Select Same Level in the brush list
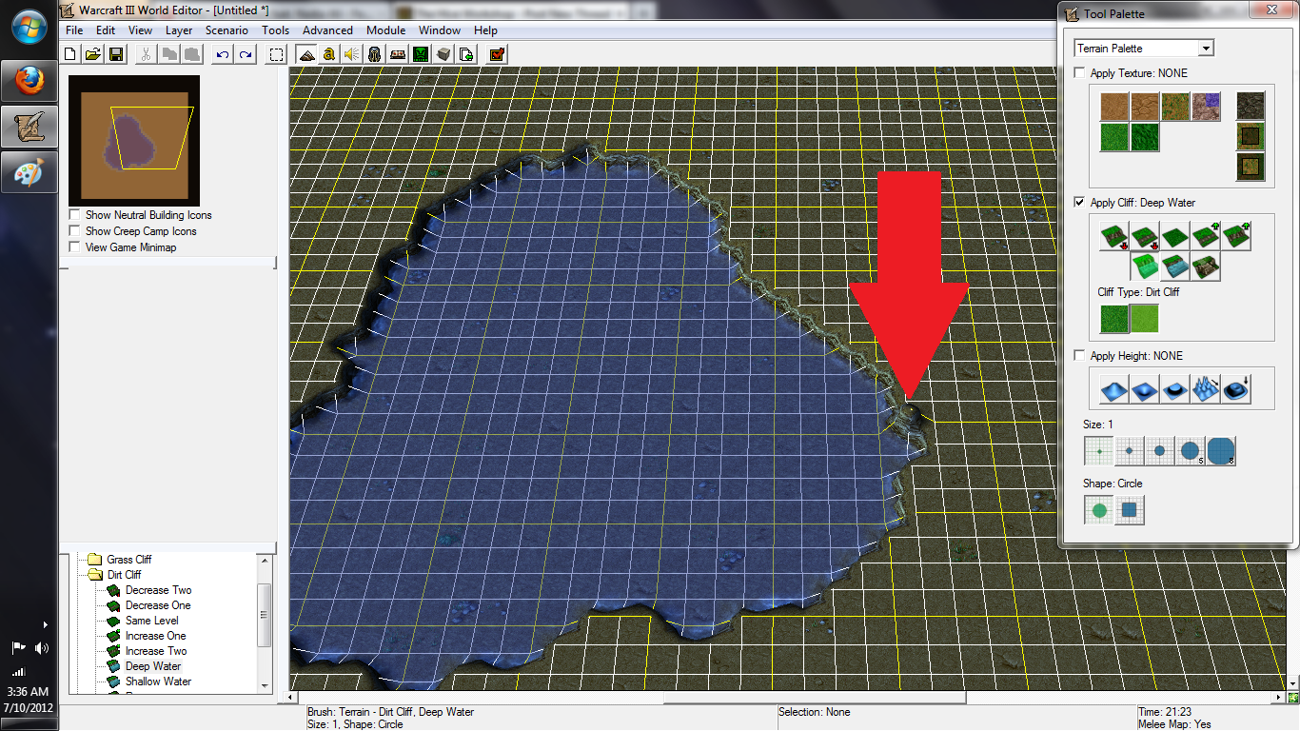This screenshot has width=1300, height=731. coord(151,621)
